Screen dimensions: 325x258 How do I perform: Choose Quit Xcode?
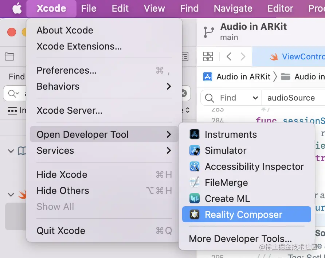(x=61, y=231)
